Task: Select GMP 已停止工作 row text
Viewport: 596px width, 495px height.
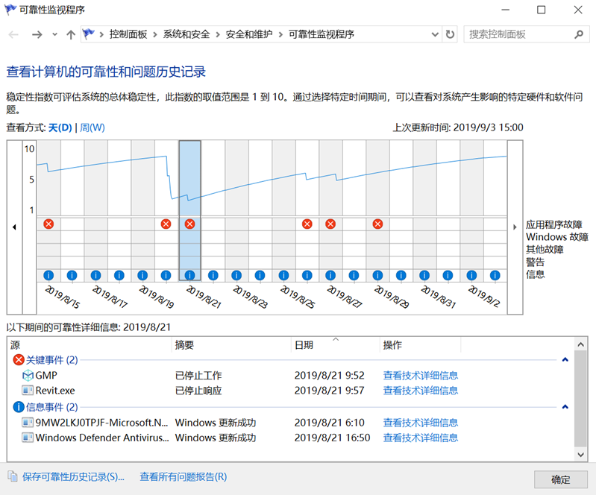Action: [198, 375]
